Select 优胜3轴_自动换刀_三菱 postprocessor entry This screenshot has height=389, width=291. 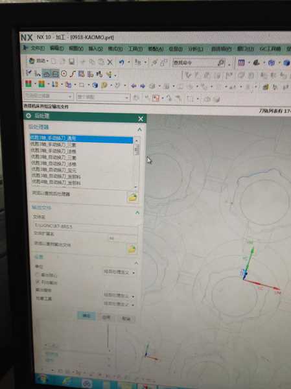tap(54, 158)
